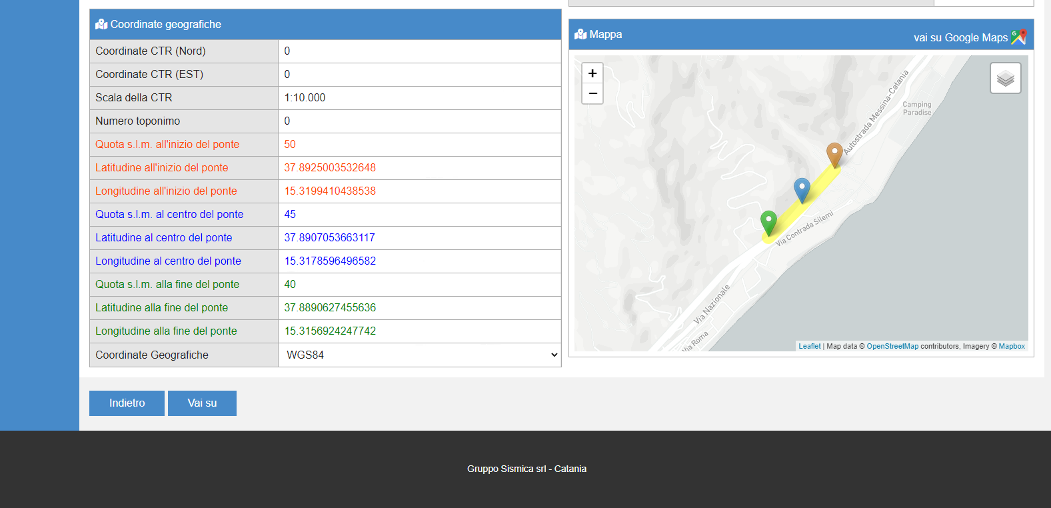Click the Quota s.l.m. alla fine value 40
The width and height of the screenshot is (1051, 508).
point(290,285)
